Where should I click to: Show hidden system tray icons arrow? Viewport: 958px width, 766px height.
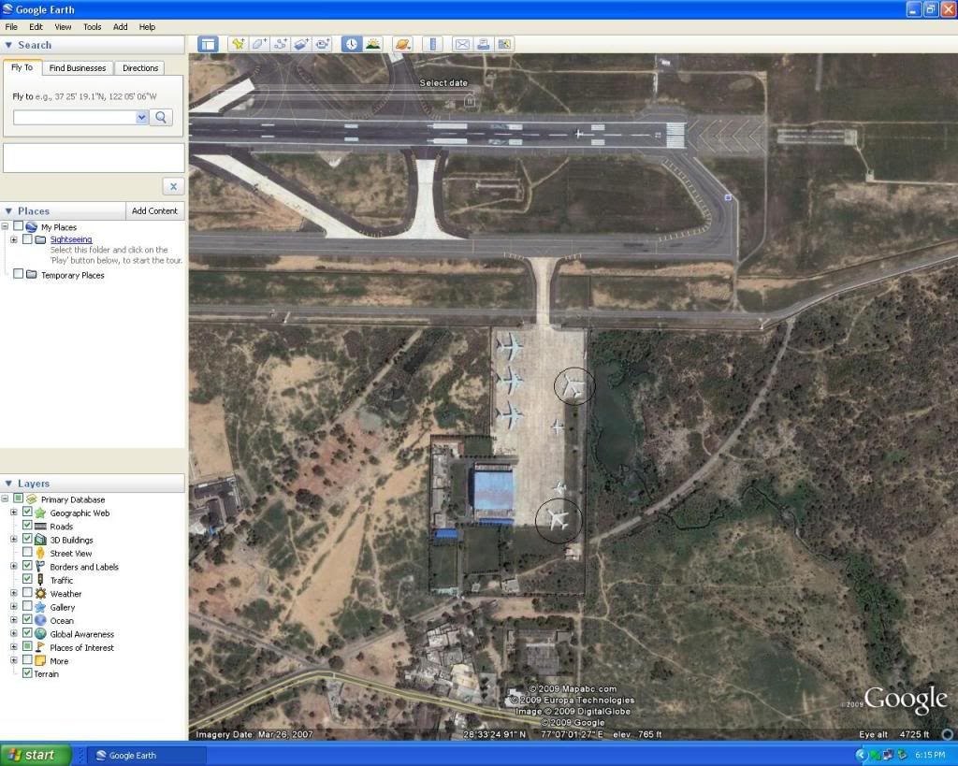pos(861,756)
